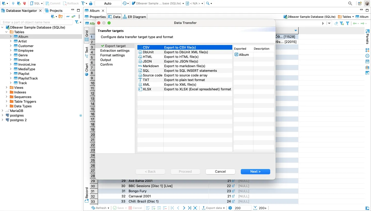Click the Navigator filter funnel icon

point(77,22)
